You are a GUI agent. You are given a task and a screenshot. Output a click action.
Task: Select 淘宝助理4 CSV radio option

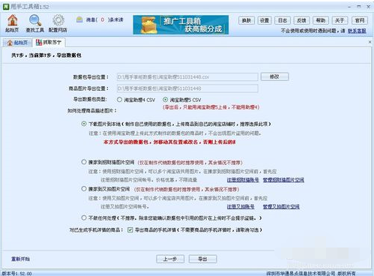[119, 100]
